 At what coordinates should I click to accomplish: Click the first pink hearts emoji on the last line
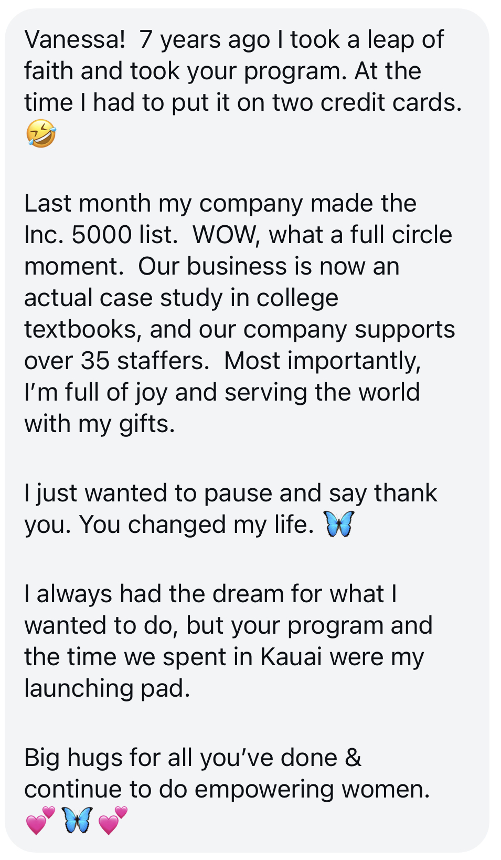pos(40,821)
